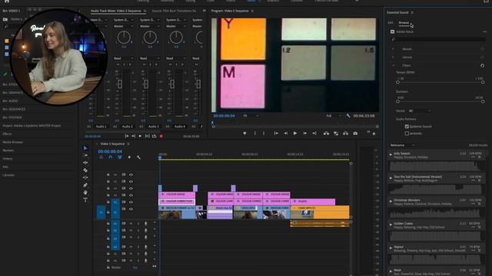Select the Track Select Forward tool
492x276 pixels.
[85, 155]
